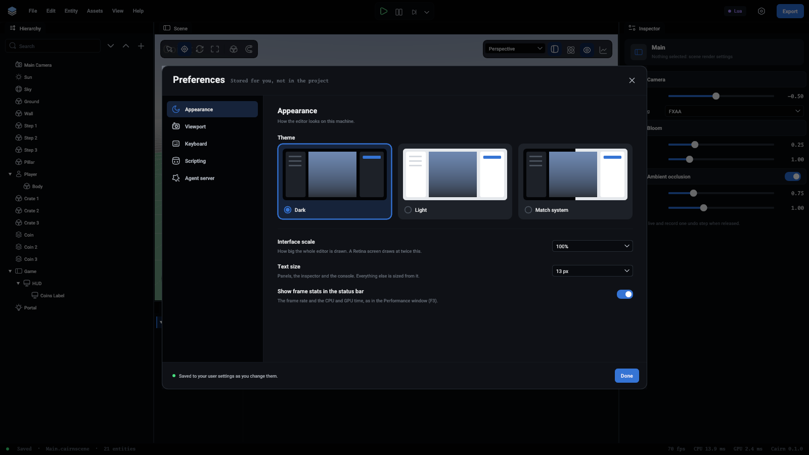
Task: Open the Assets menu
Action: [95, 11]
